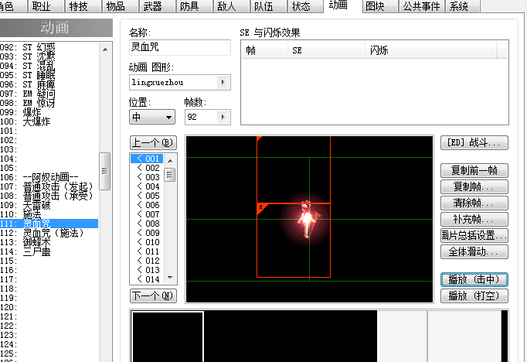This screenshot has width=527, height=362.
Task: Select animation 112: 灵血咒（施法）
Action: click(49, 233)
